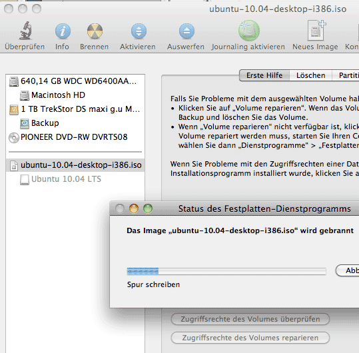The image size is (359, 353).
Task: Click the Überprüfen microscope icon
Action: [25, 31]
